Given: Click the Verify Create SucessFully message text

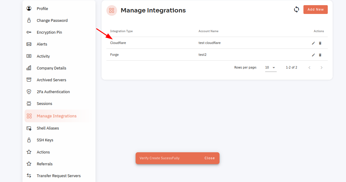Looking at the screenshot, I should 160,158.
